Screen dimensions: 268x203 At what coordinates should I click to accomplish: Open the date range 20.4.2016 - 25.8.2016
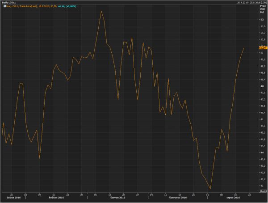point(246,3)
